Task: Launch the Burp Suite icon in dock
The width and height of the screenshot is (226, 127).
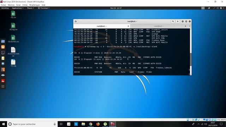Action: click(3, 69)
